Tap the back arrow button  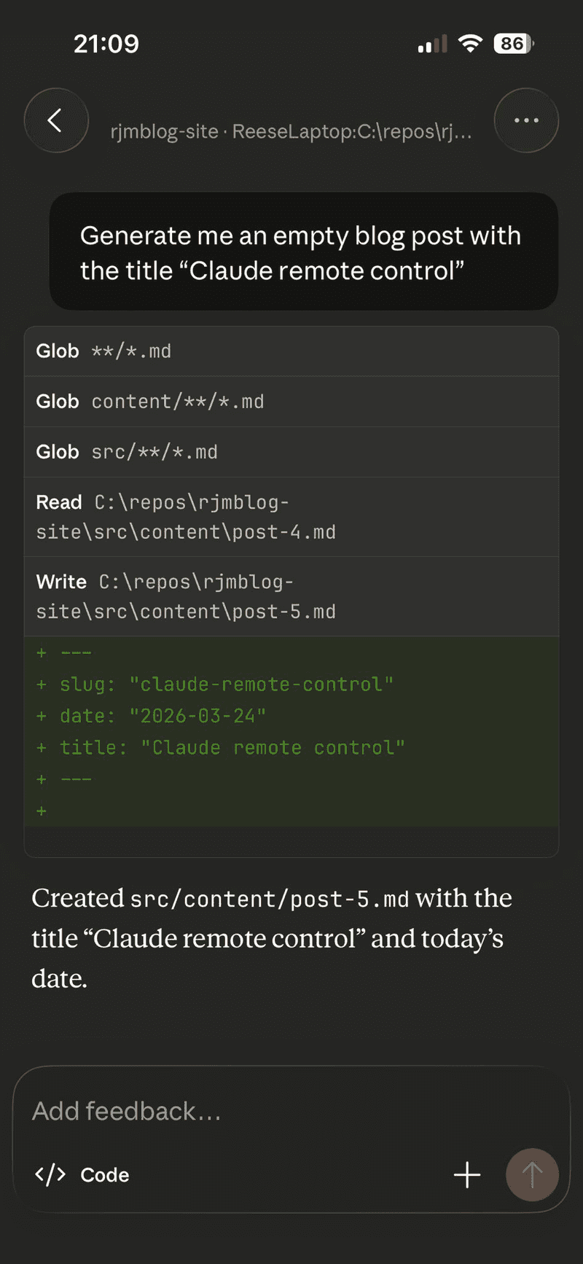click(x=56, y=120)
